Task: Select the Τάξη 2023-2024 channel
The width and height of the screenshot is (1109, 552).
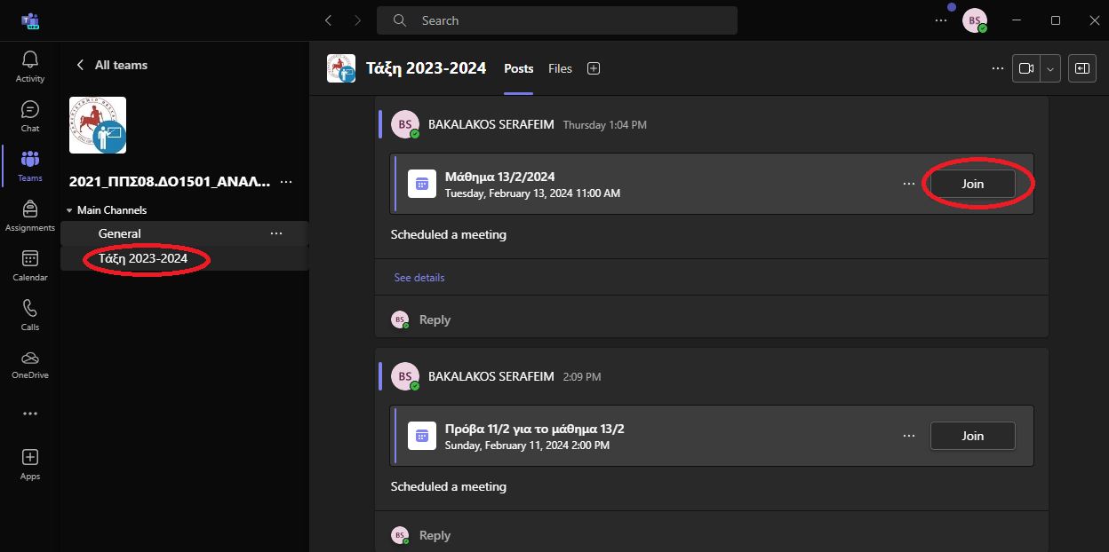Action: coord(143,258)
